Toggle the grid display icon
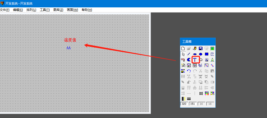 pyautogui.click(x=201, y=93)
